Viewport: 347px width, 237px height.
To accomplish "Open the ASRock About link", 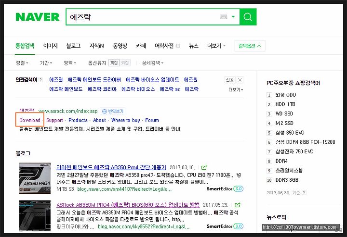I will 99,120.
